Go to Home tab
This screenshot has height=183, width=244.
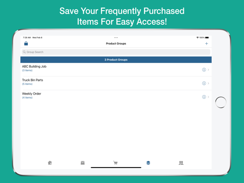pyautogui.click(x=50, y=163)
